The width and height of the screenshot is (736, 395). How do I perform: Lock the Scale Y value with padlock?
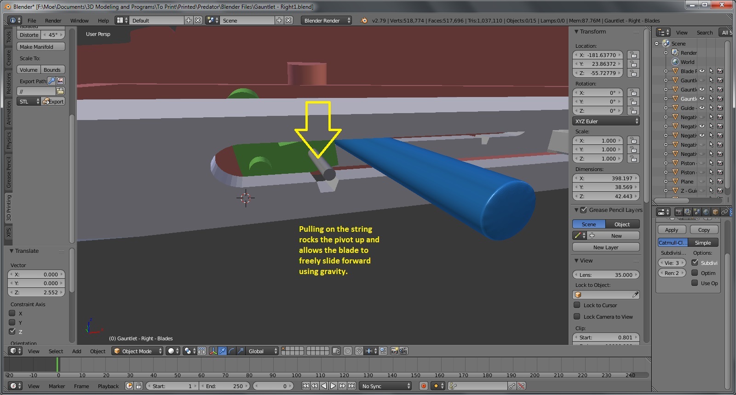point(633,149)
